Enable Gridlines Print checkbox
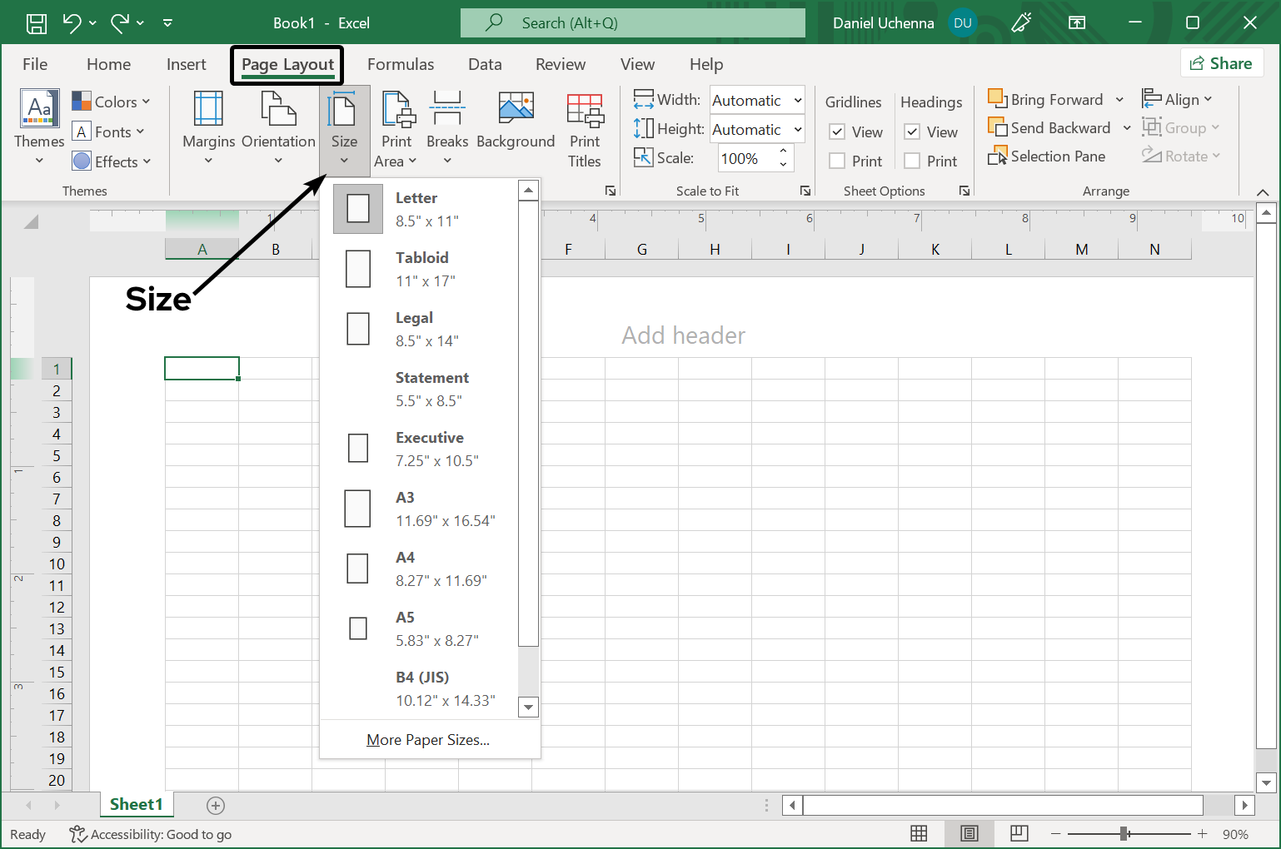The image size is (1281, 849). coord(838,161)
